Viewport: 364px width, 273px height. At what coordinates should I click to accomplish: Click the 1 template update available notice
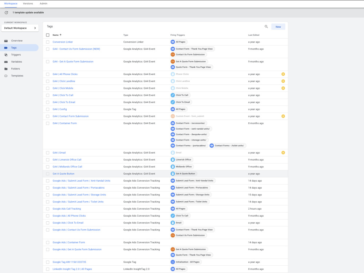pyautogui.click(x=28, y=12)
